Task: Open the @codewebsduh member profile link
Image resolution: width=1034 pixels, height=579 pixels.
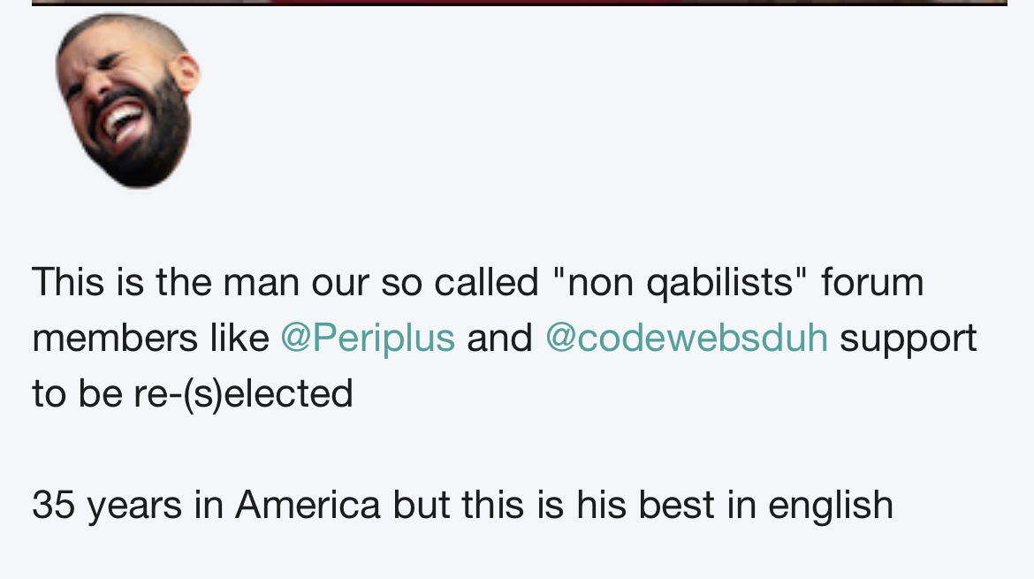Action: click(x=687, y=339)
